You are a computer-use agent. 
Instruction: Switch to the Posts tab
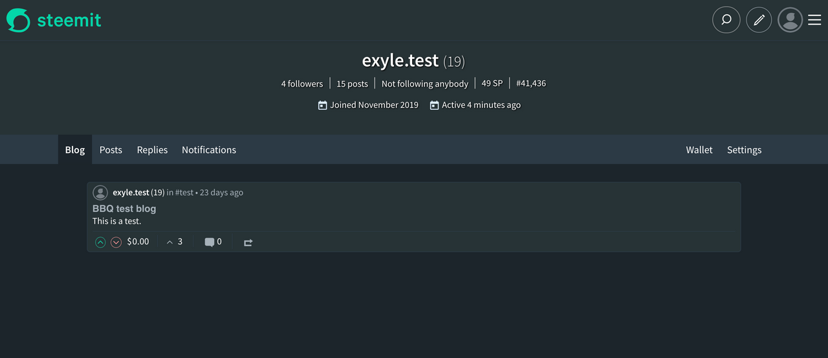coord(111,150)
